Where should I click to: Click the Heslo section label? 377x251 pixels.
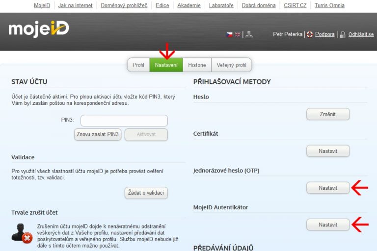pyautogui.click(x=201, y=97)
